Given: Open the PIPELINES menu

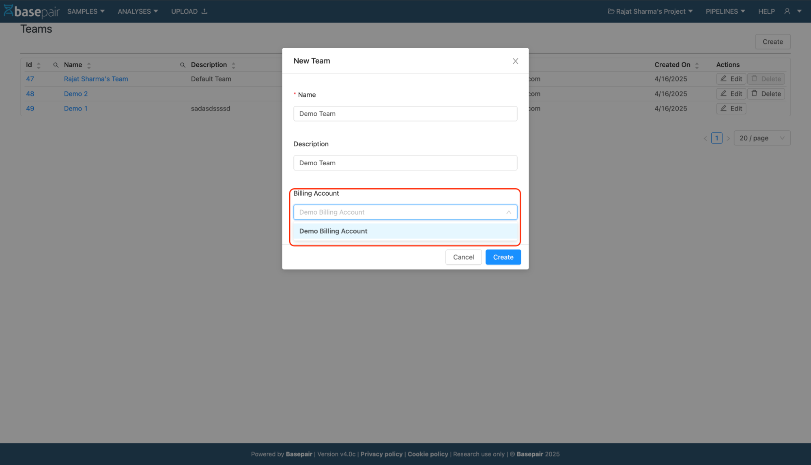Looking at the screenshot, I should pyautogui.click(x=725, y=11).
